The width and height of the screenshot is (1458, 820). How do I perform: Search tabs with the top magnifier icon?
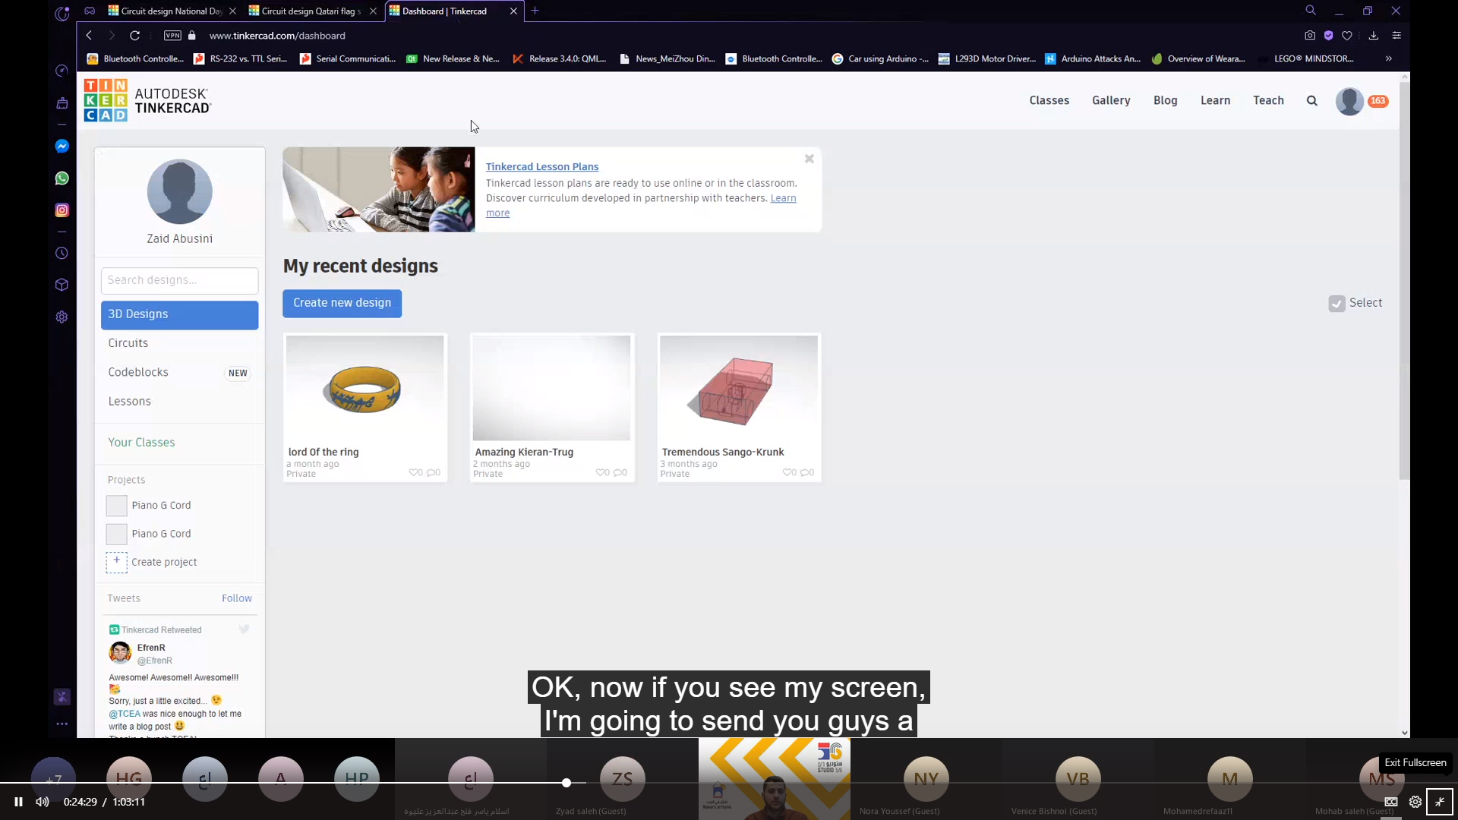pyautogui.click(x=1311, y=11)
